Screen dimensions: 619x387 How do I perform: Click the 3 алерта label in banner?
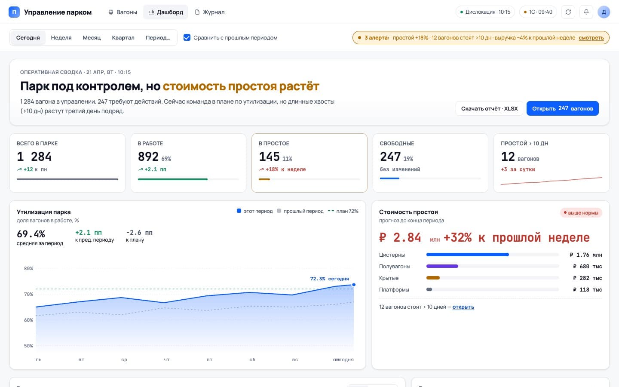tap(377, 38)
